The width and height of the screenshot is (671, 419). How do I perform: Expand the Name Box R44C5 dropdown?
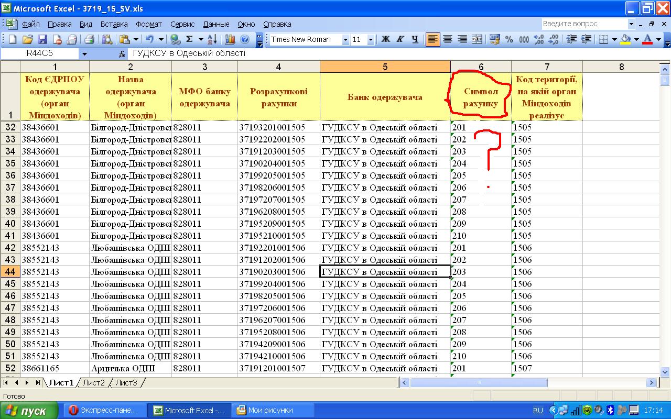[x=84, y=53]
